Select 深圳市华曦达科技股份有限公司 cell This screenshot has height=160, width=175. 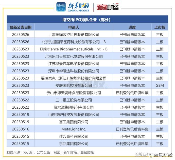[x=74, y=71]
